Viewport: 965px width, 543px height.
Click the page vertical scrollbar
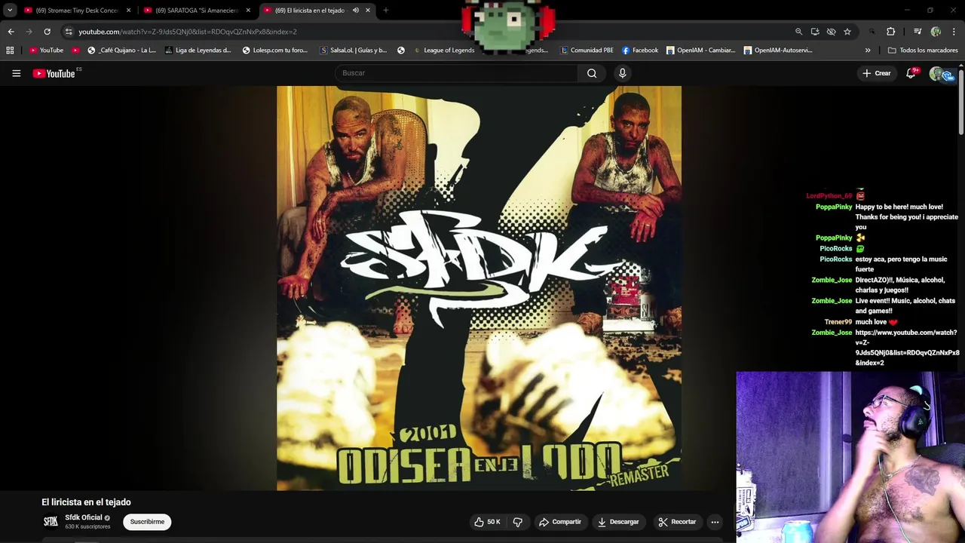(x=961, y=102)
